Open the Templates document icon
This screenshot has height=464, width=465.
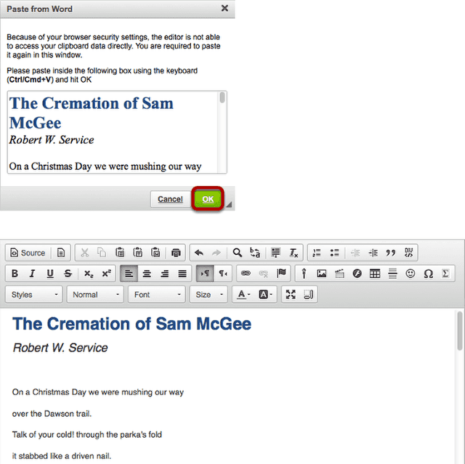tap(61, 253)
